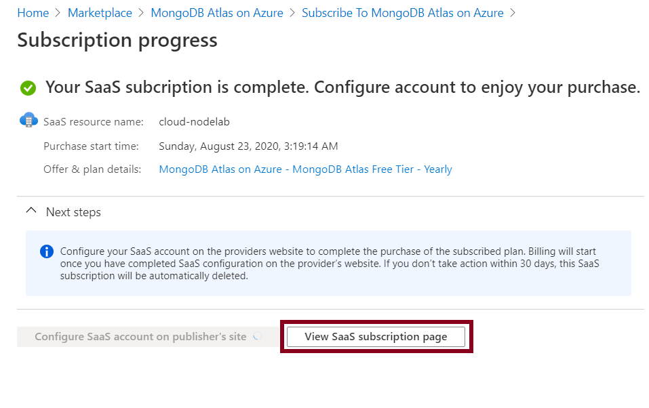Click chevron separator after Marketplace breadcrumb
Image resolution: width=649 pixels, height=408 pixels.
tap(141, 13)
